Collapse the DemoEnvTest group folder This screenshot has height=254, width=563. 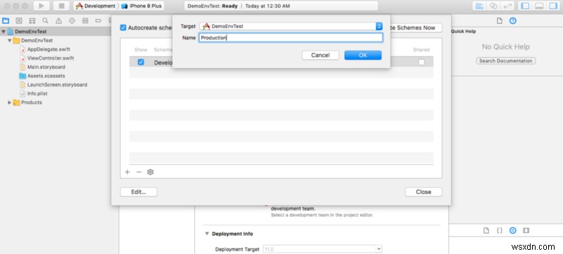10,41
